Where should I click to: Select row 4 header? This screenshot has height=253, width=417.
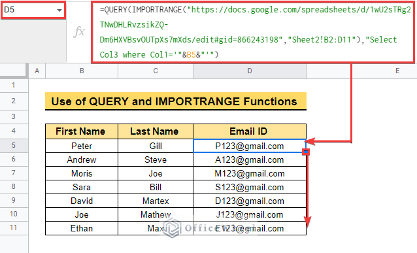point(14,131)
